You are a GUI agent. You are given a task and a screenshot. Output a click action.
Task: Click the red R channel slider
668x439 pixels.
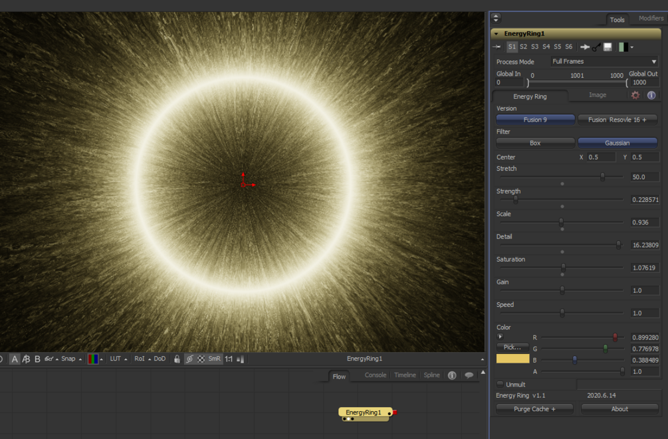[615, 337]
